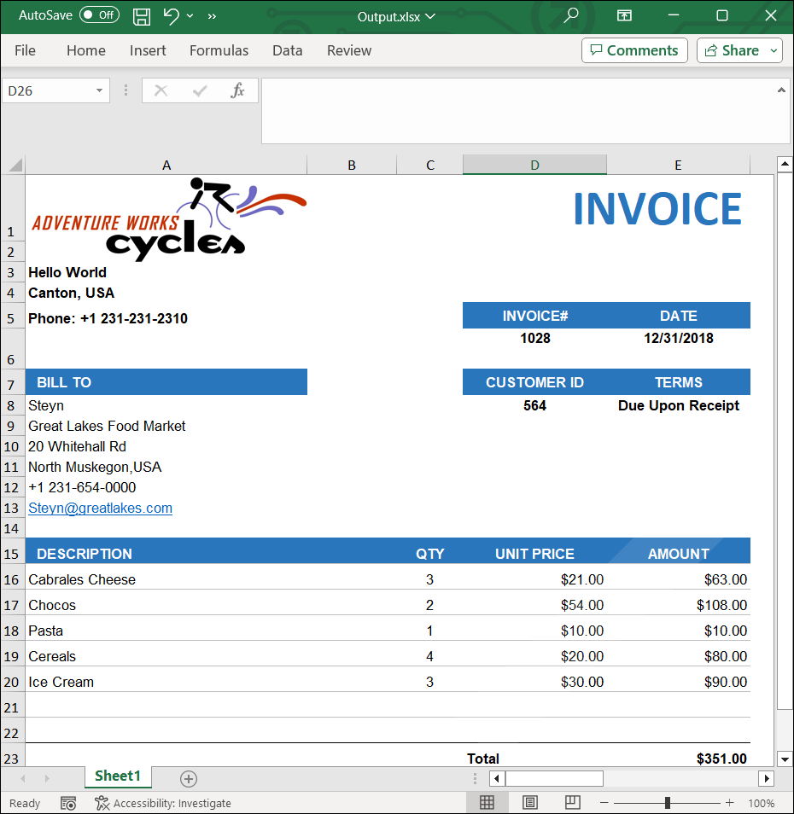Click the Search magnifier icon

[570, 15]
